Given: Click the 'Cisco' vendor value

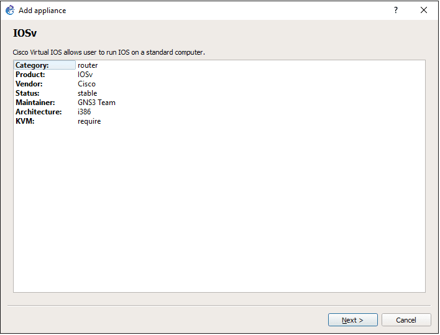Looking at the screenshot, I should 86,84.
